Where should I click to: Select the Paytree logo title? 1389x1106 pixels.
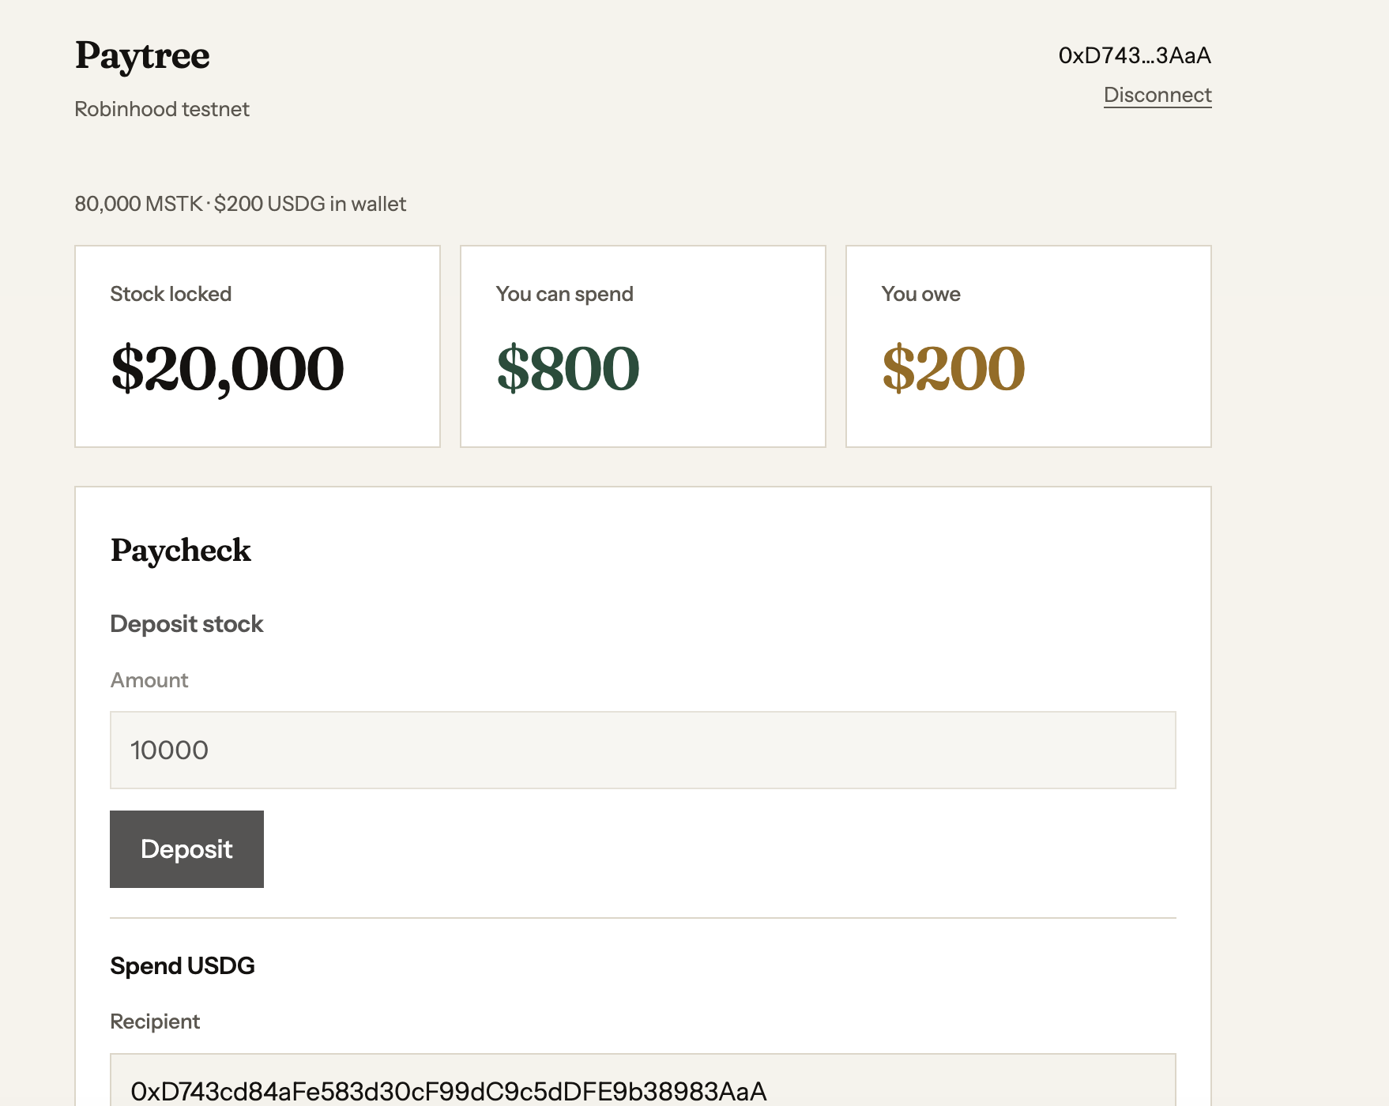point(142,56)
